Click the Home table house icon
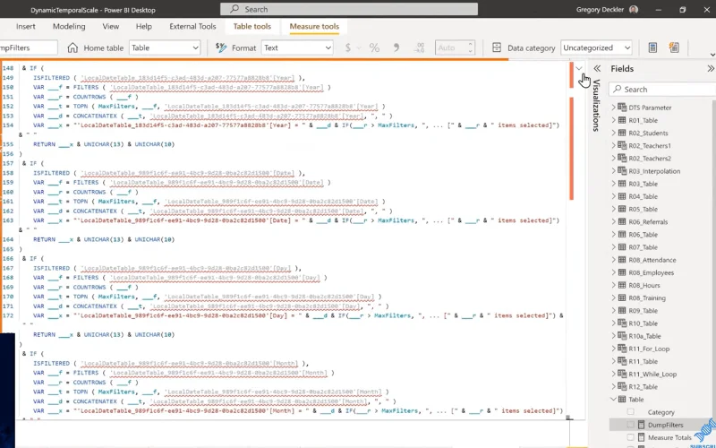Image resolution: width=716 pixels, height=448 pixels. point(72,47)
